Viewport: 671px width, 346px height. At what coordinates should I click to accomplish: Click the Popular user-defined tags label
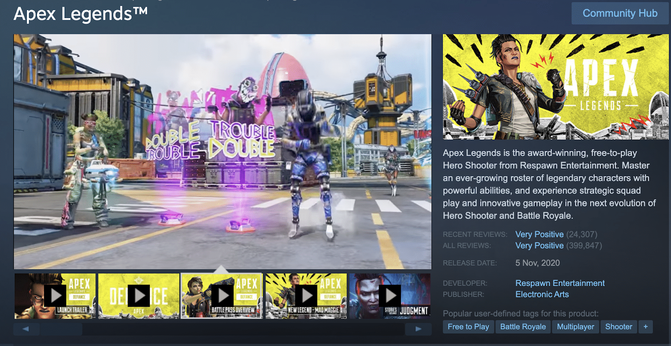point(521,314)
